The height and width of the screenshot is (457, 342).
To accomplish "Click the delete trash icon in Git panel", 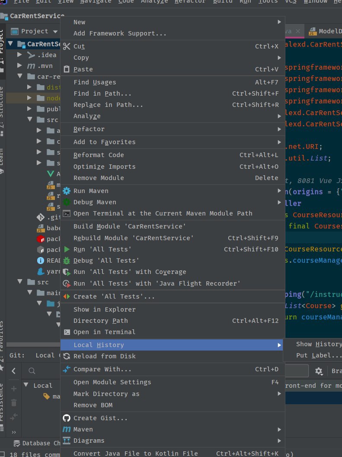I will click(14, 403).
